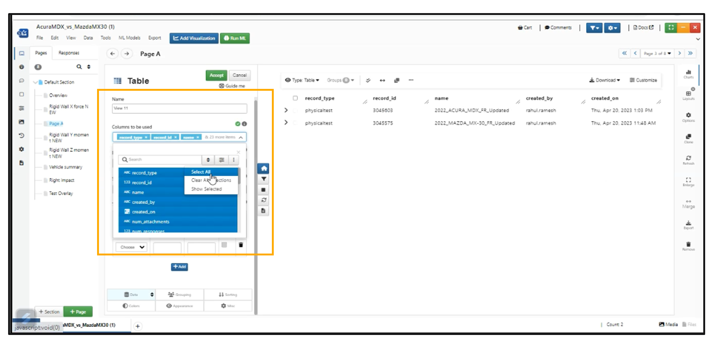This screenshot has width=722, height=344.
Task: Open the kebab menu next to search box
Action: pos(234,160)
